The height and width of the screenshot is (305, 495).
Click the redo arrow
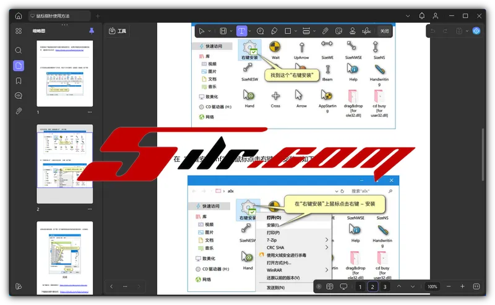point(445,31)
